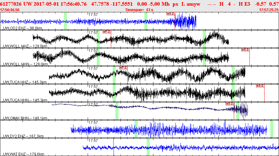The width and height of the screenshot is (279, 156).
Task: Click the 17:57 tick label on OMAK trace
Action: click(x=93, y=105)
